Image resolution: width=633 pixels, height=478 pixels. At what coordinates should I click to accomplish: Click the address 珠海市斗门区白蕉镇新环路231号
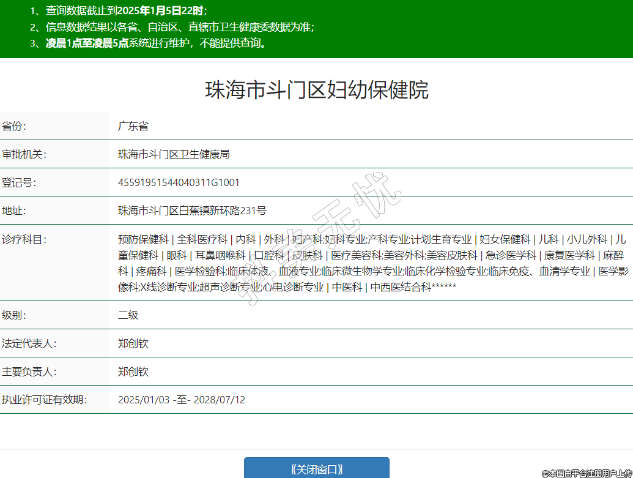[192, 211]
